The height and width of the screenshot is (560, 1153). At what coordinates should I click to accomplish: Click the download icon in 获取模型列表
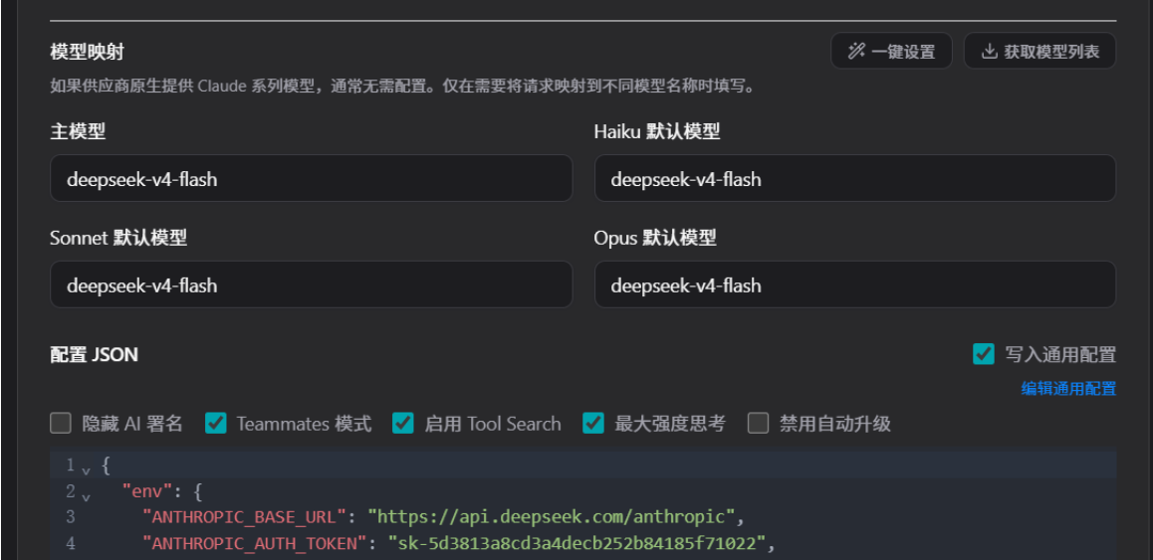click(990, 52)
